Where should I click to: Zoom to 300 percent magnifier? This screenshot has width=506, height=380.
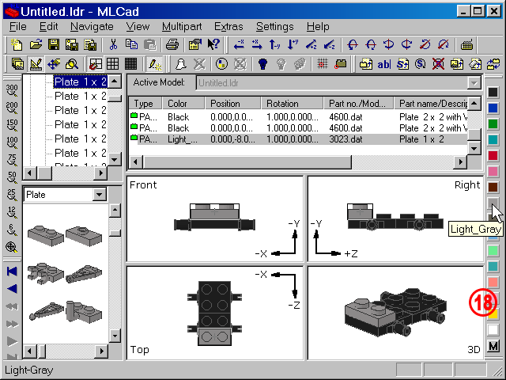click(x=12, y=90)
